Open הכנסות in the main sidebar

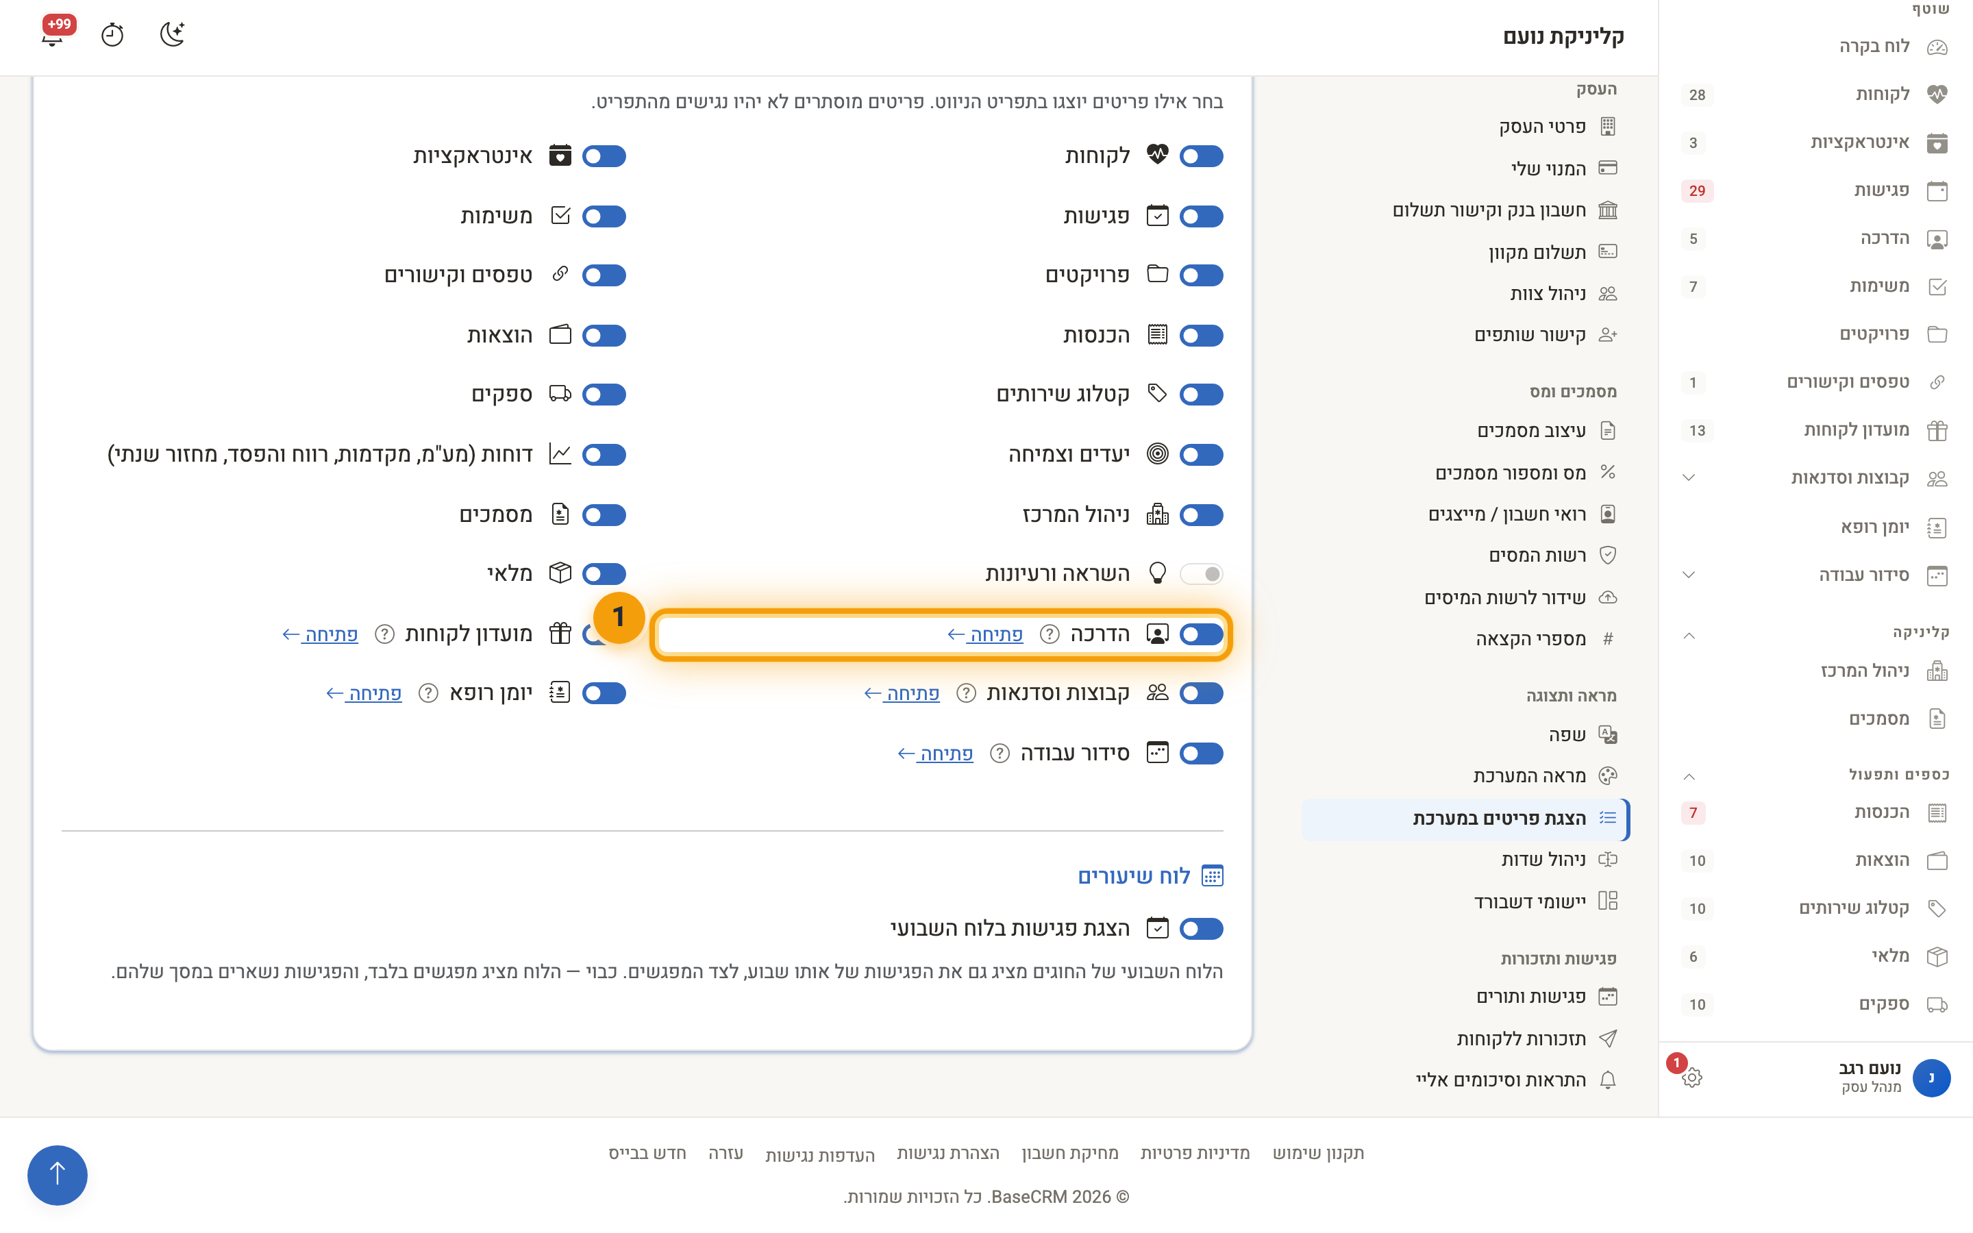point(1817,812)
